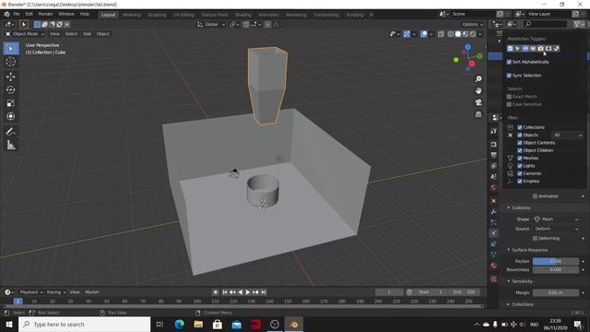Image resolution: width=590 pixels, height=332 pixels.
Task: Select the Transform tool
Action: 10,116
